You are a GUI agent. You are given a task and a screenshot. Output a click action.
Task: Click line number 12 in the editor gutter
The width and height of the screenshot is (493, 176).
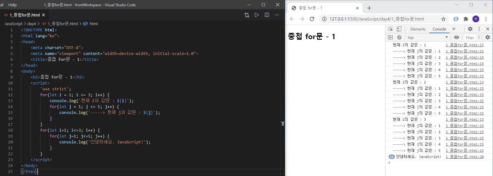pyautogui.click(x=10, y=95)
